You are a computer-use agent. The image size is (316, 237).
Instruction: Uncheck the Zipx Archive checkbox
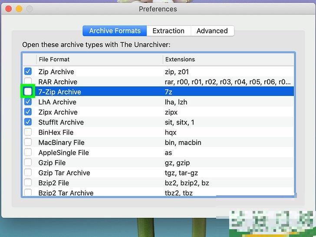[28, 112]
